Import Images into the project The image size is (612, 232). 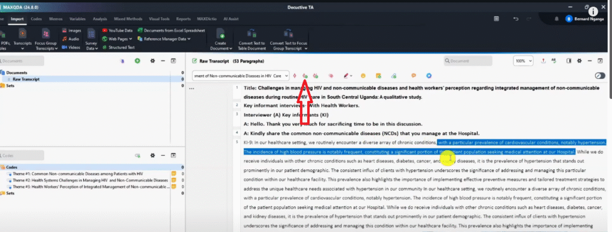pyautogui.click(x=72, y=30)
